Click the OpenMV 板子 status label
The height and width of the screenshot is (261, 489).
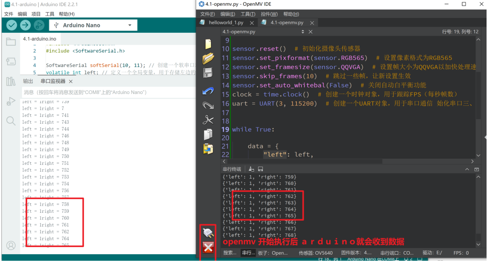(273, 253)
